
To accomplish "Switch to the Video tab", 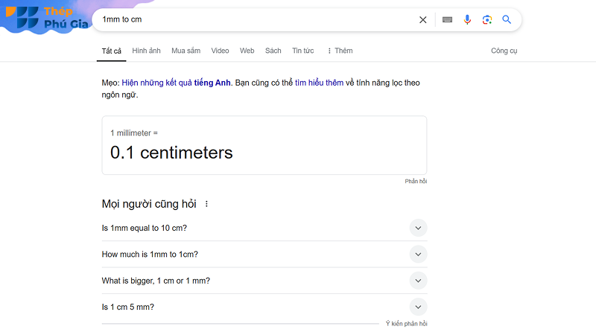I will pos(220,51).
